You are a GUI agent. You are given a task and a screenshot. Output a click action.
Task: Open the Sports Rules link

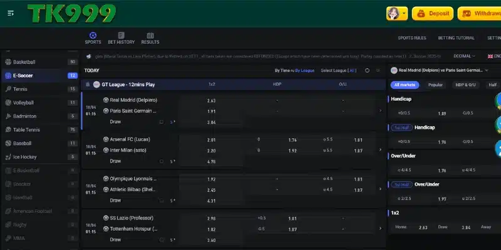click(x=412, y=38)
